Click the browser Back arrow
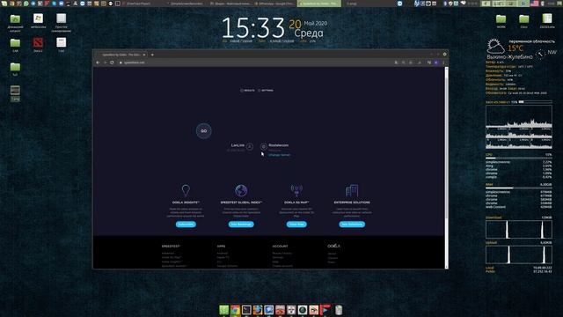This screenshot has height=317, width=563. [98, 63]
